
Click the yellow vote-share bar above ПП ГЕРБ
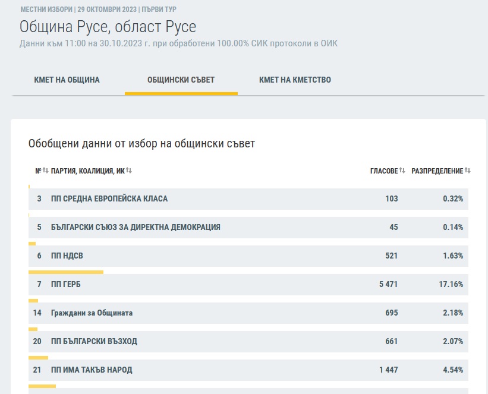click(66, 272)
